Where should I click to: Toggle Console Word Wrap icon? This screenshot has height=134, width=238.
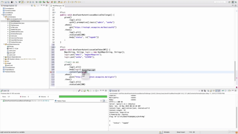[214, 91]
